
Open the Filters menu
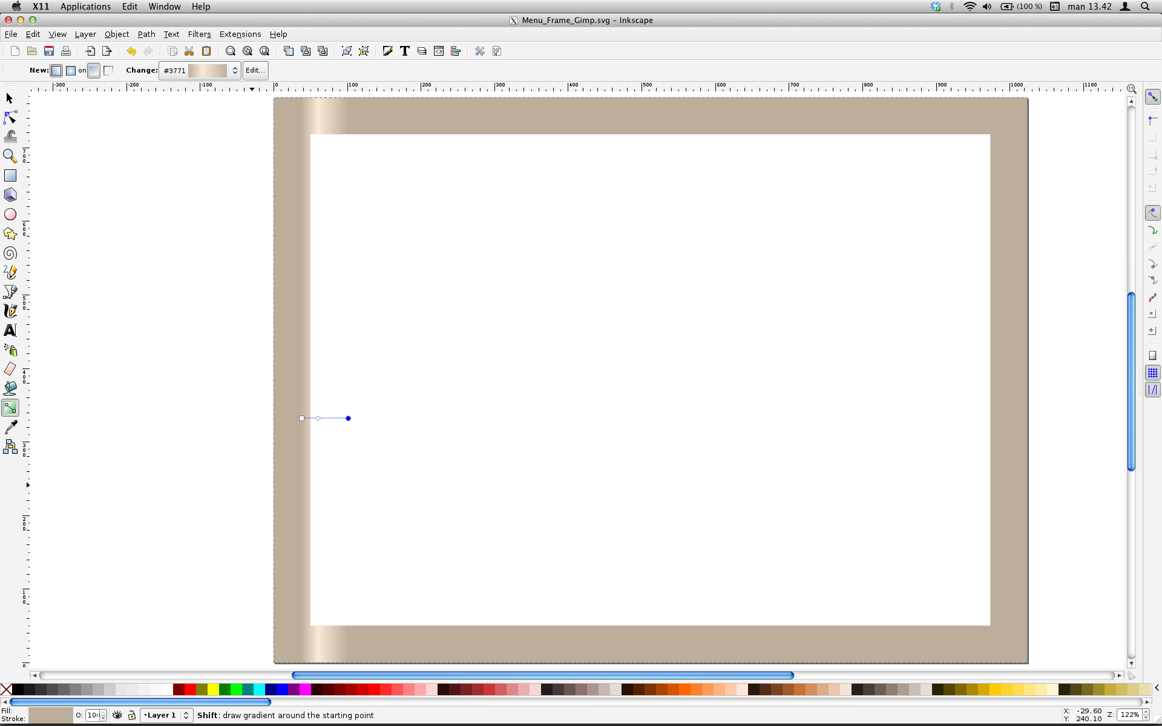(199, 34)
